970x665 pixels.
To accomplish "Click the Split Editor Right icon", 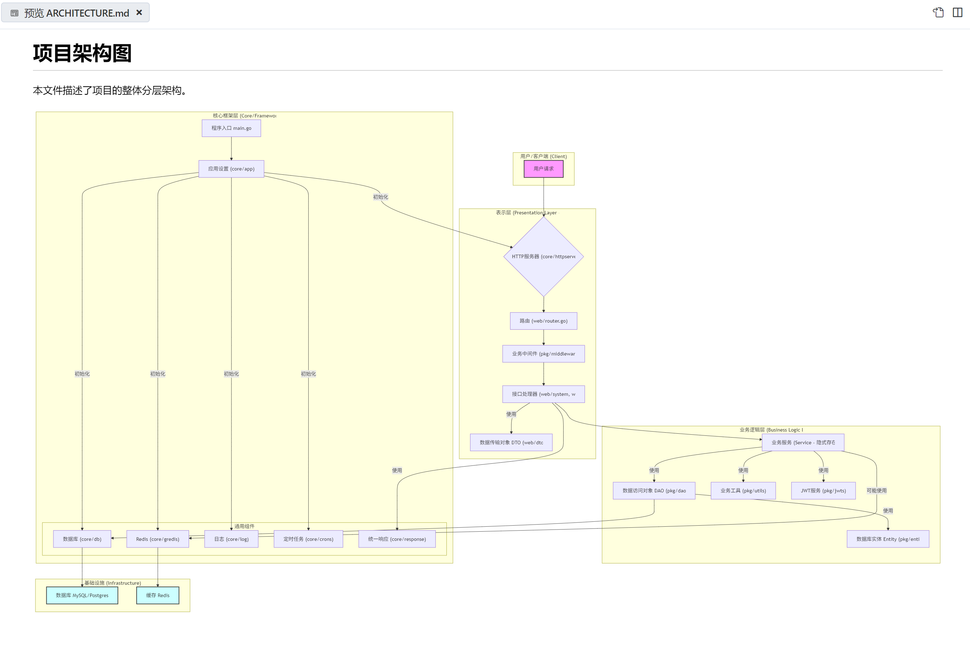I will 958,12.
